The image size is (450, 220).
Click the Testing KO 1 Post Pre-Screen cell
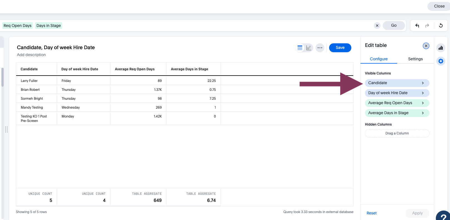coord(36,119)
